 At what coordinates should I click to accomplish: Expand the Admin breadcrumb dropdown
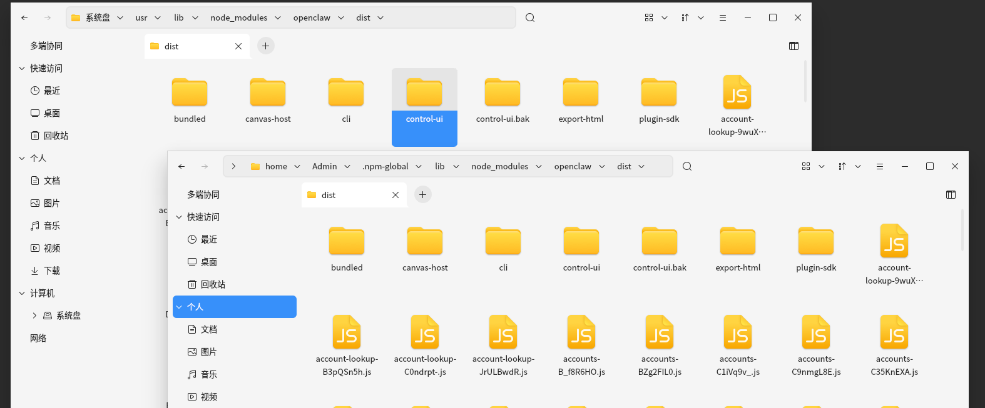click(347, 167)
